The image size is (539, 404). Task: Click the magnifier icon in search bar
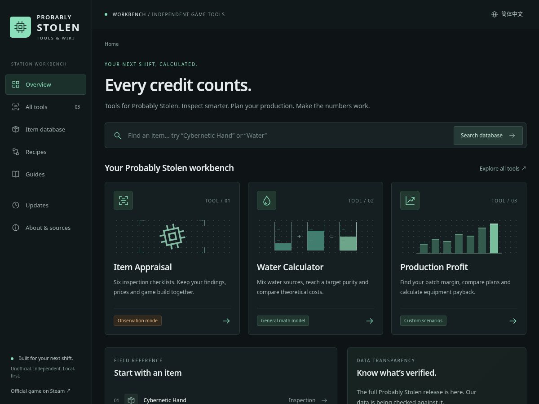point(118,136)
